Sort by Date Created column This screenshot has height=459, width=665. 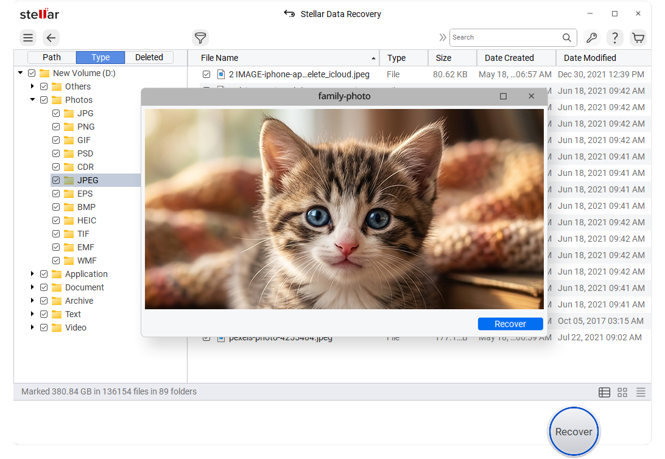coord(516,58)
